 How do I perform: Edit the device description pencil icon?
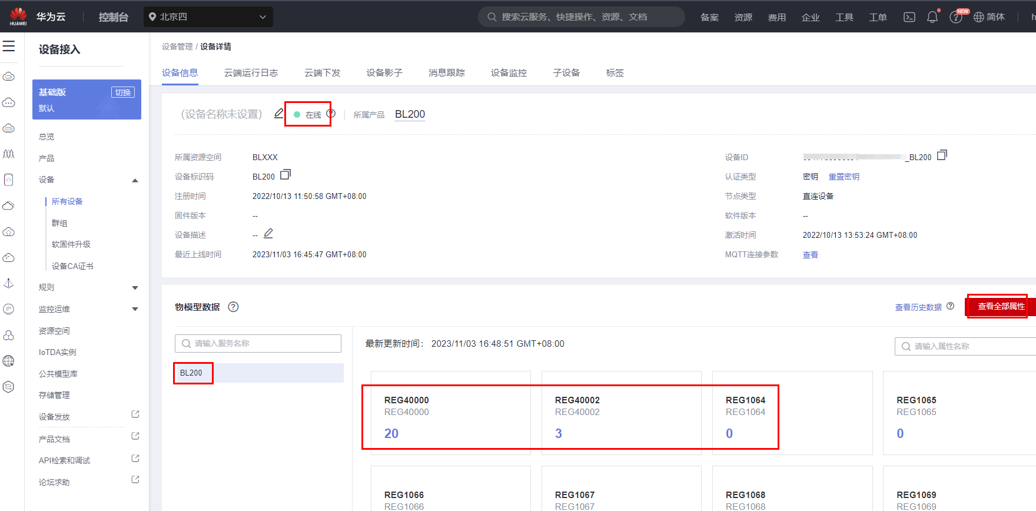tap(268, 234)
